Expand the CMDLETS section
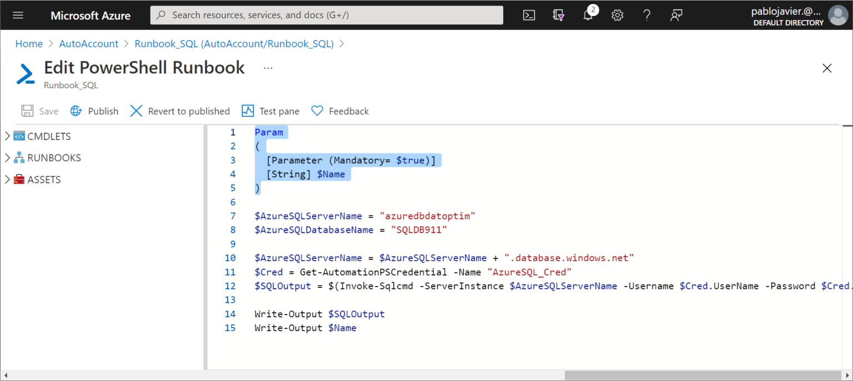This screenshot has width=853, height=381. coord(7,136)
